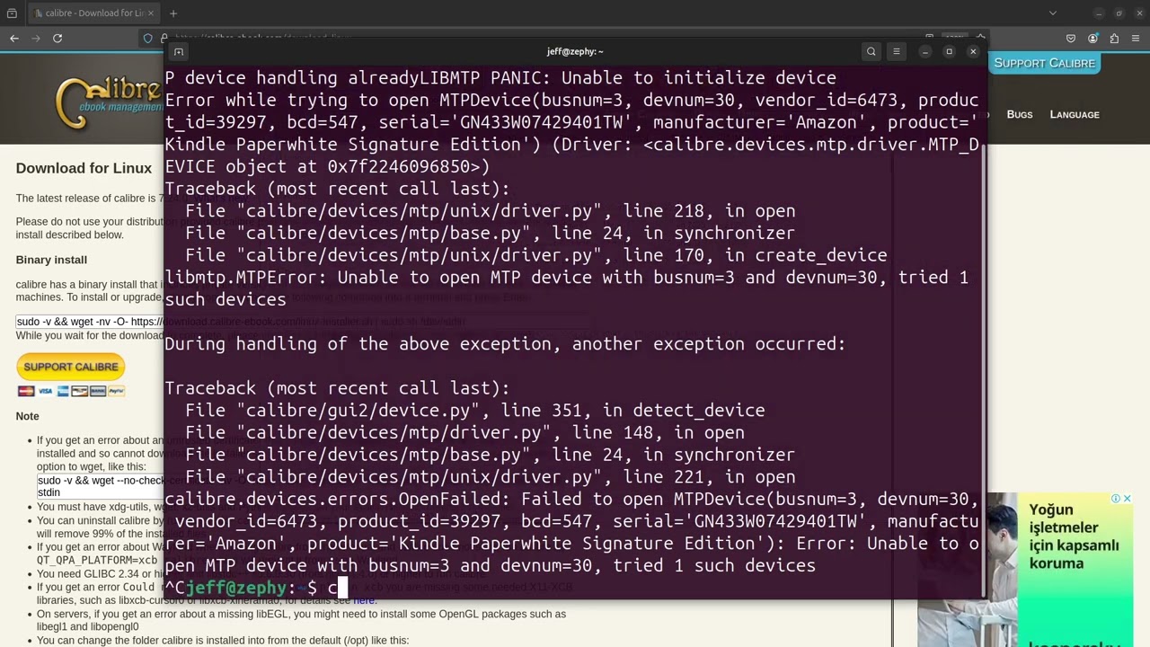The height and width of the screenshot is (647, 1150).
Task: Select the no-check-certificate command box
Action: (101, 486)
